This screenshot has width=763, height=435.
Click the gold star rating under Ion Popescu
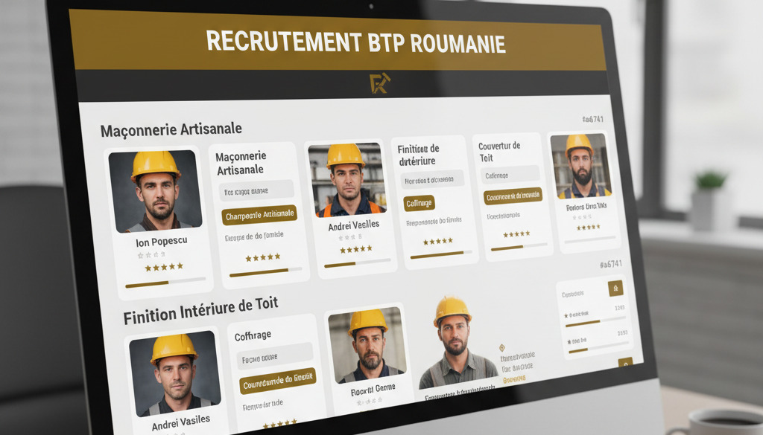click(x=164, y=267)
